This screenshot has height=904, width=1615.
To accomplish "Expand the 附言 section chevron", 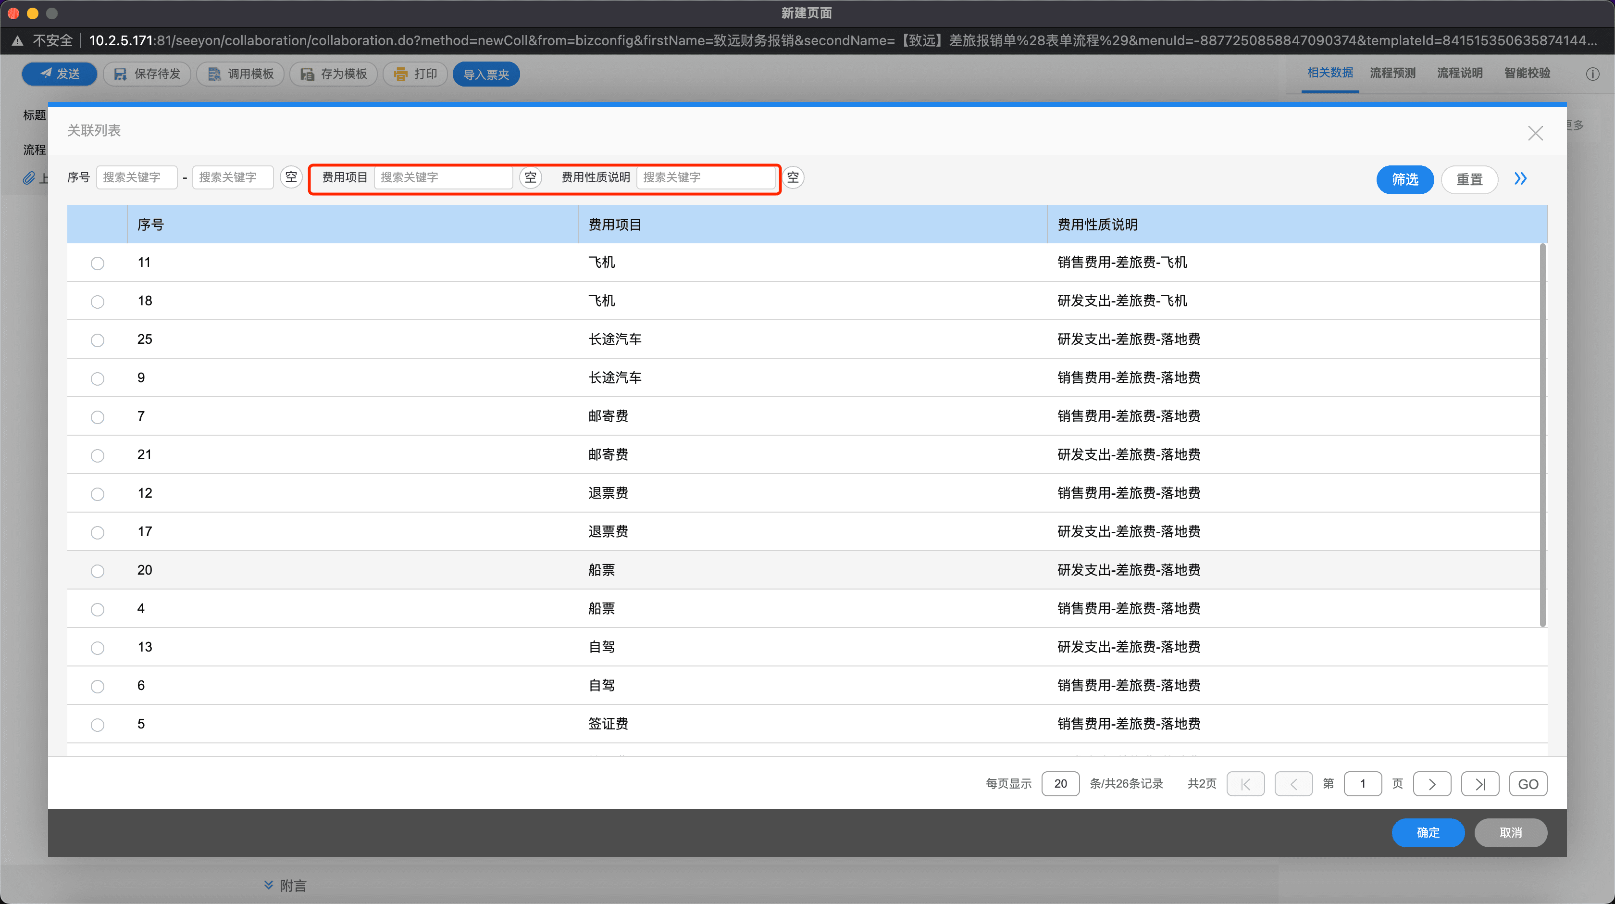I will 268,885.
